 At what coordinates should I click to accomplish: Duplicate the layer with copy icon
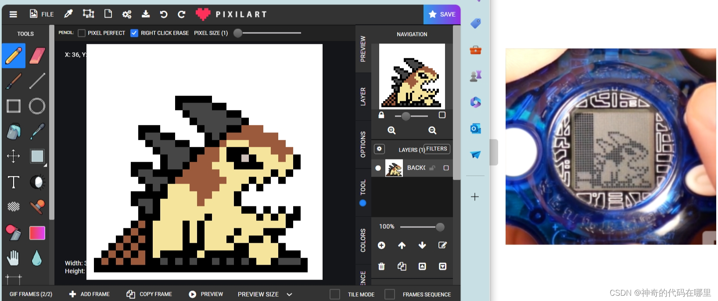coord(402,266)
